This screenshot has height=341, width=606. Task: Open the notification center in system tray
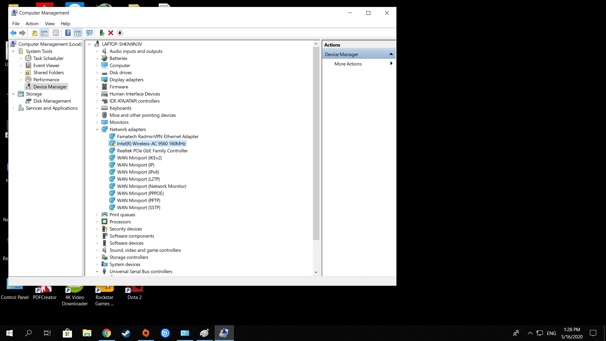(x=593, y=333)
